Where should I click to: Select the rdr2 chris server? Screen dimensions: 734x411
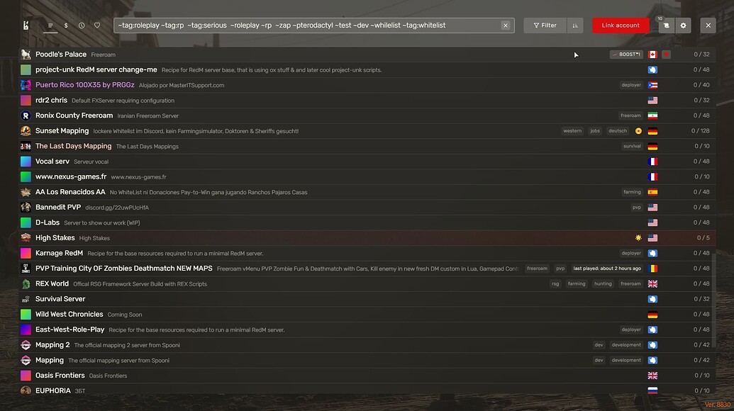pyautogui.click(x=367, y=100)
